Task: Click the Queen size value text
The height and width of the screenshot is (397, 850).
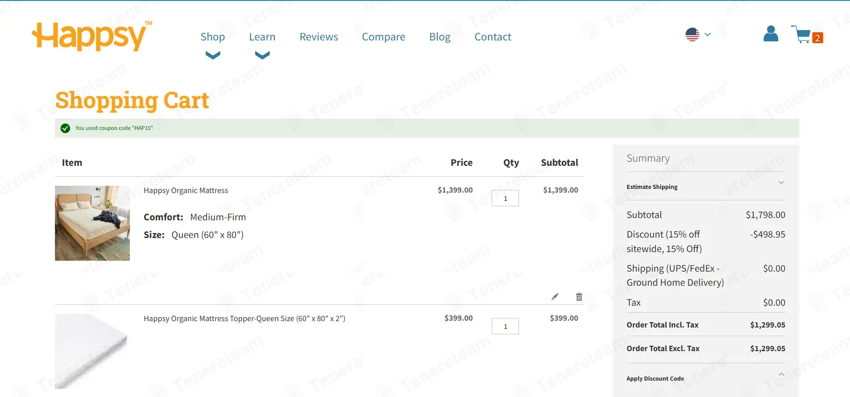Action: click(208, 235)
